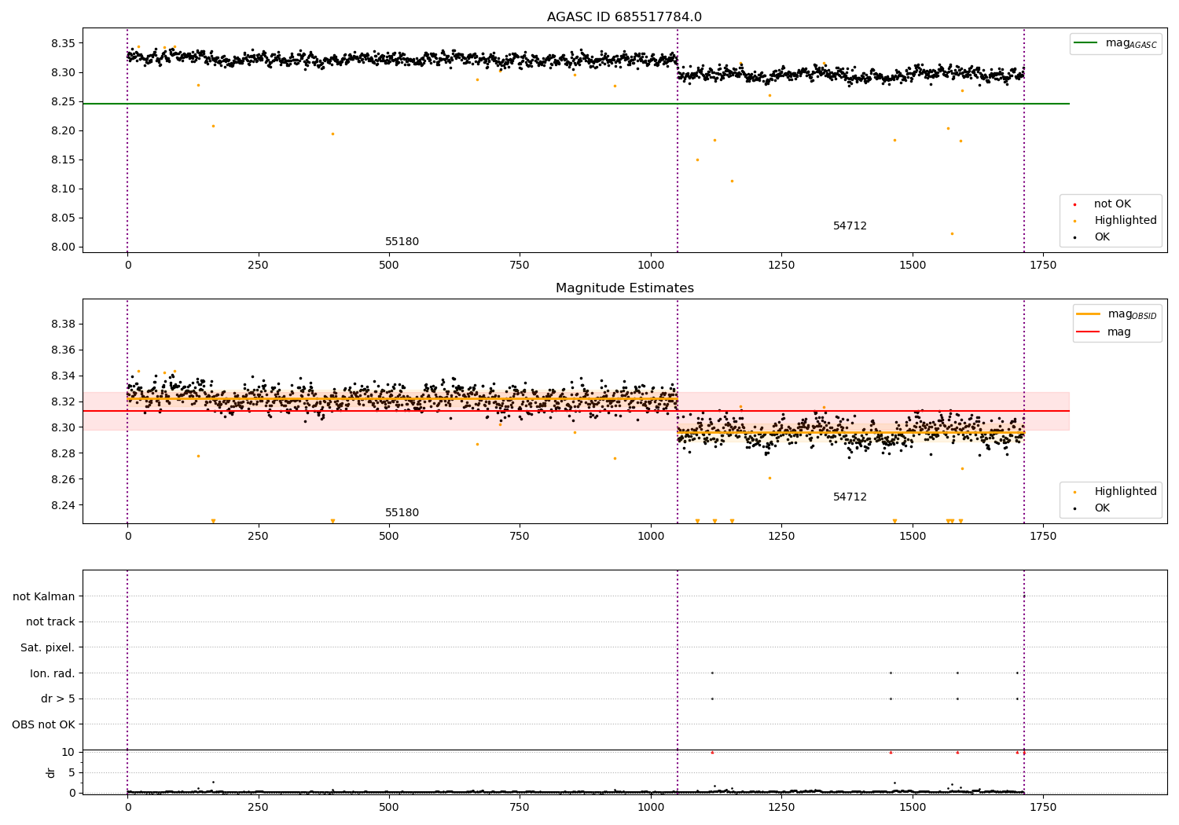Click the 'Magnitude Estimates' subplot title
The width and height of the screenshot is (1179, 825).
click(624, 288)
